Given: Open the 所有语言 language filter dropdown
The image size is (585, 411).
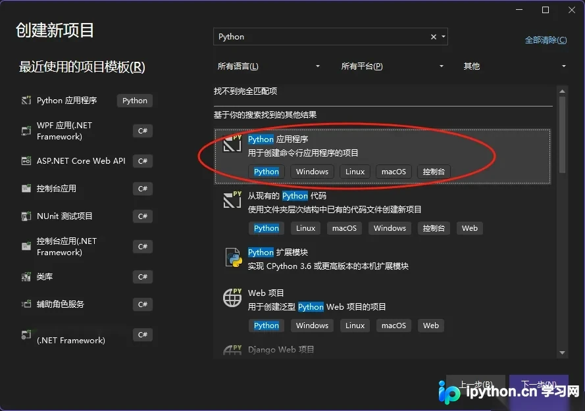Looking at the screenshot, I should click(268, 66).
